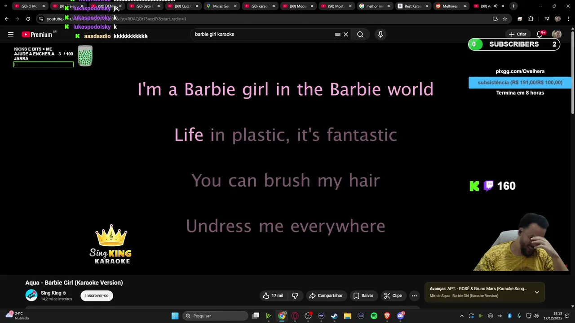The height and width of the screenshot is (323, 575).
Task: Open YouTube notifications bell
Action: pos(540,35)
